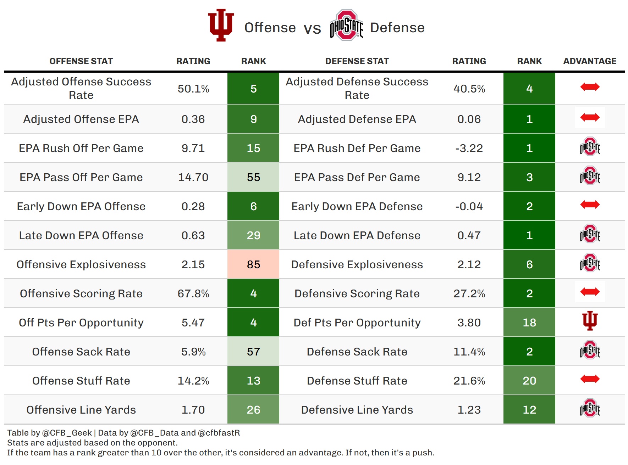Select the 67.8% Offensive Scoring Rate value
628x465 pixels.
click(193, 293)
